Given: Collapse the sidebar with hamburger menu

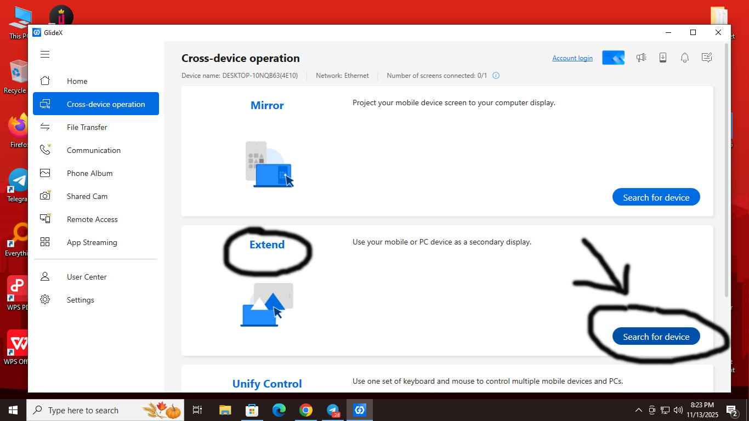Looking at the screenshot, I should tap(45, 54).
